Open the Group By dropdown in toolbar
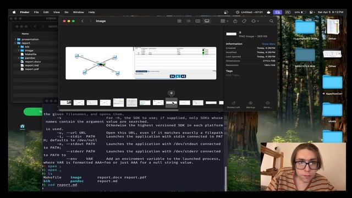352x198 pixels. [224, 21]
